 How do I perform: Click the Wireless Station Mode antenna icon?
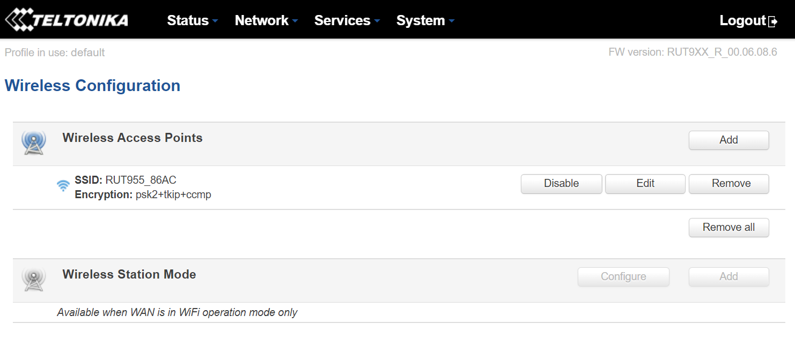pyautogui.click(x=34, y=279)
